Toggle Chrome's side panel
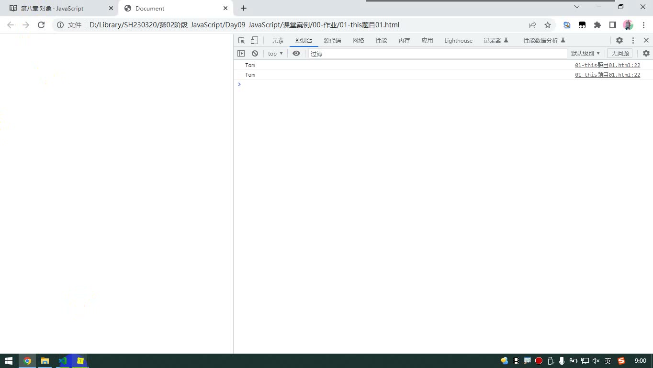653x368 pixels. pyautogui.click(x=613, y=25)
